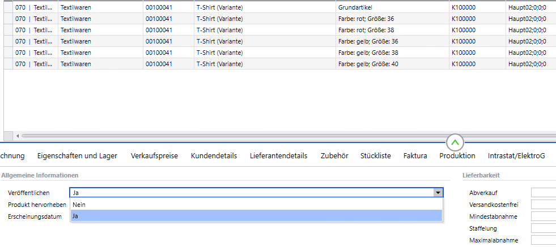Click the horizontal scrollbar track under the grid
This screenshot has width=556, height=247.
coord(227,136)
